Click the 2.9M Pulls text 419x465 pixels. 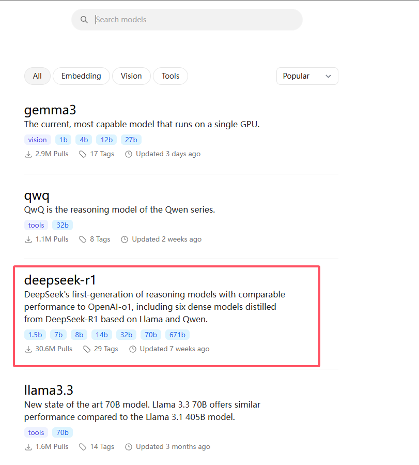pyautogui.click(x=52, y=154)
